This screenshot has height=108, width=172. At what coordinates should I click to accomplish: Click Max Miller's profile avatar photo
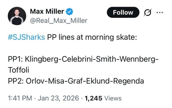tap(17, 16)
